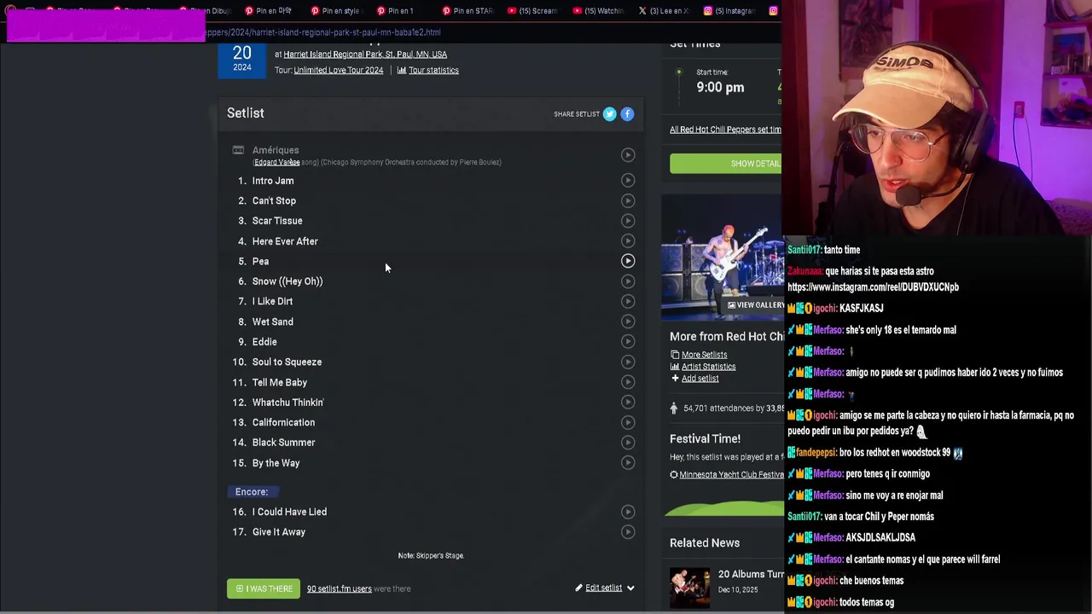Open All Red Hot Chili Peppers set times

pyautogui.click(x=725, y=130)
